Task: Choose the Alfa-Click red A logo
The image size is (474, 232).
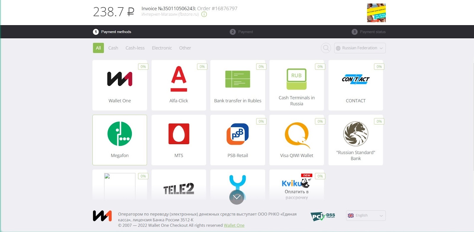Action: coord(179,79)
